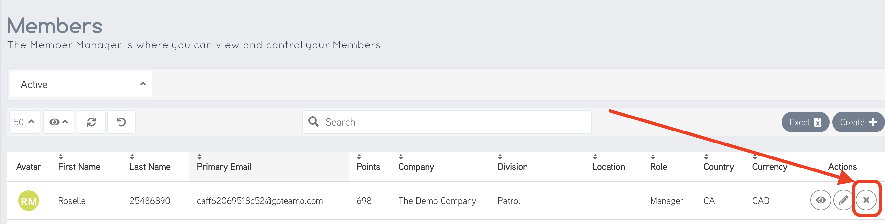Viewport: 885px width, 224px height.
Task: Sort table by First Name column
Action: coord(79,167)
